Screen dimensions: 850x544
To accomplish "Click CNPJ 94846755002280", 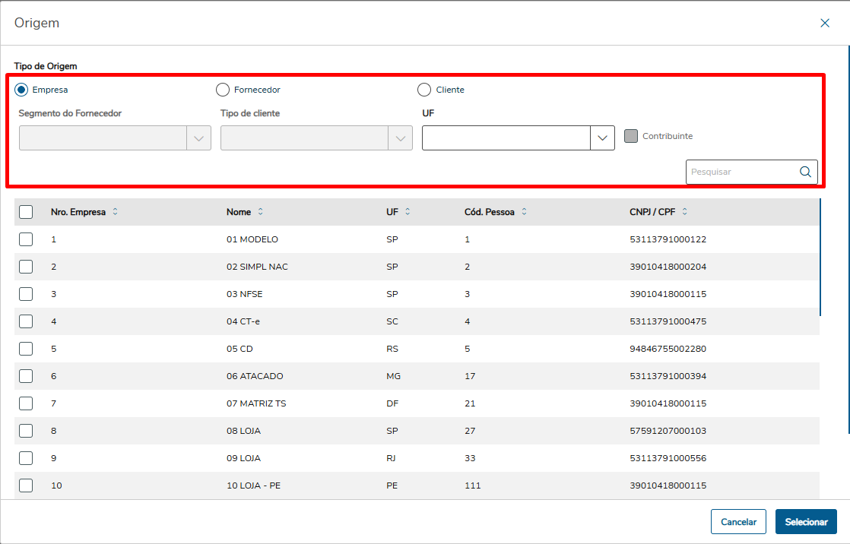I will [668, 349].
